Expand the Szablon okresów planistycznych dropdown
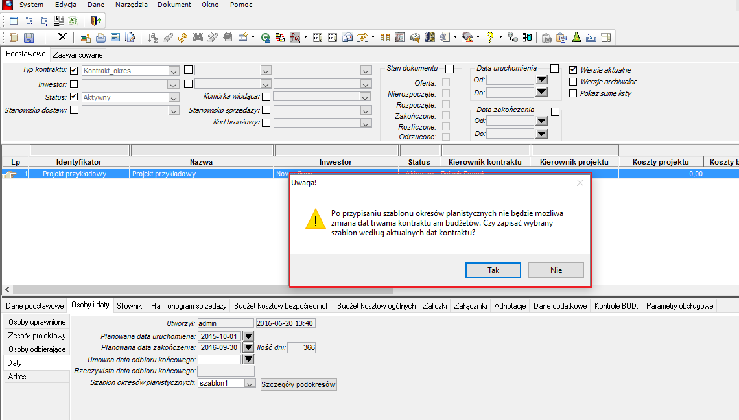The image size is (739, 420). point(250,383)
